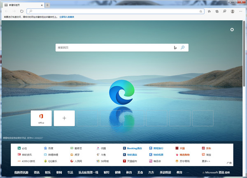The width and height of the screenshot is (247, 178).
Task: Click the refresh page button
Action: click(x=22, y=11)
